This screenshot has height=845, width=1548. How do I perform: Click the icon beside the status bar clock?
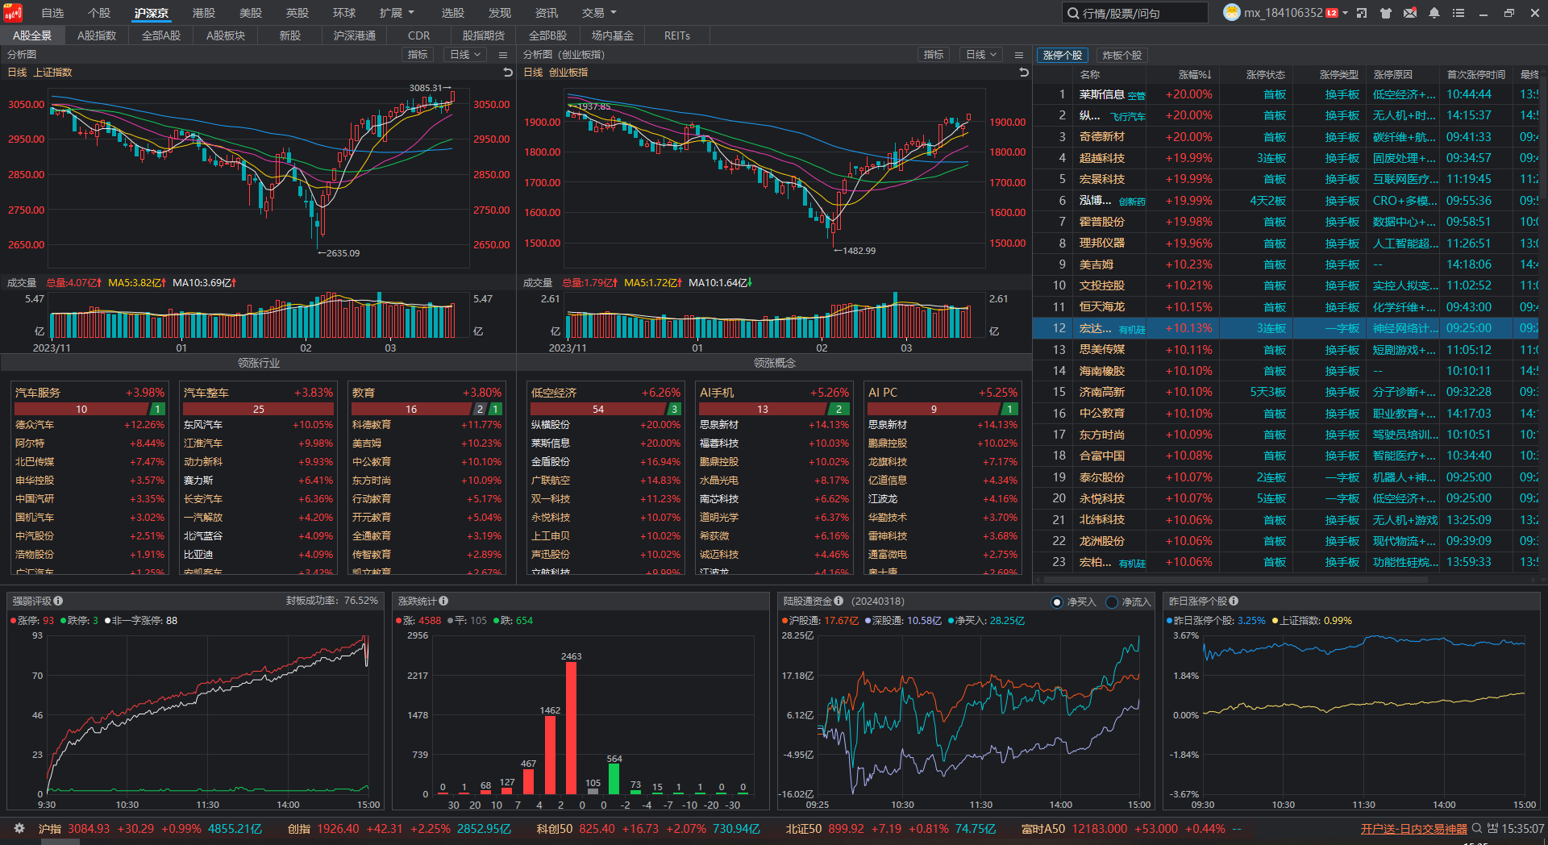(x=1492, y=828)
